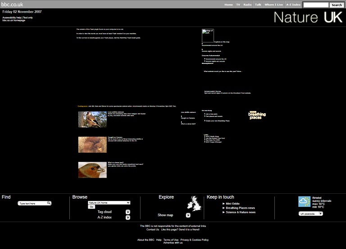Open the Home navigation item
Screen dimensions: 346x249
pyautogui.click(x=228, y=4)
